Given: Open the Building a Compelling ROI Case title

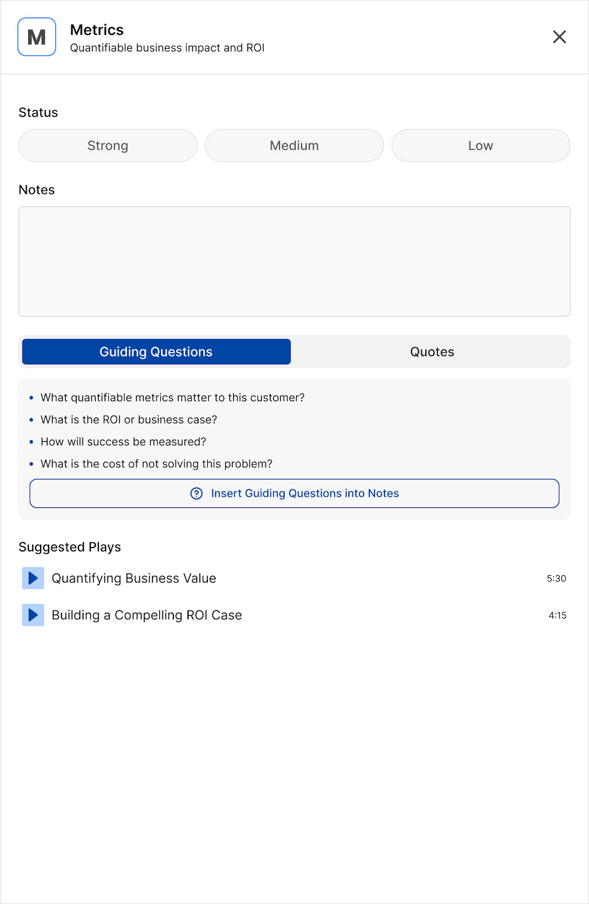Looking at the screenshot, I should click(147, 615).
